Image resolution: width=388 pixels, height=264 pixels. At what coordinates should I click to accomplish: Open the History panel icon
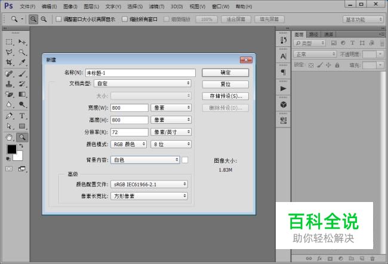(x=284, y=40)
